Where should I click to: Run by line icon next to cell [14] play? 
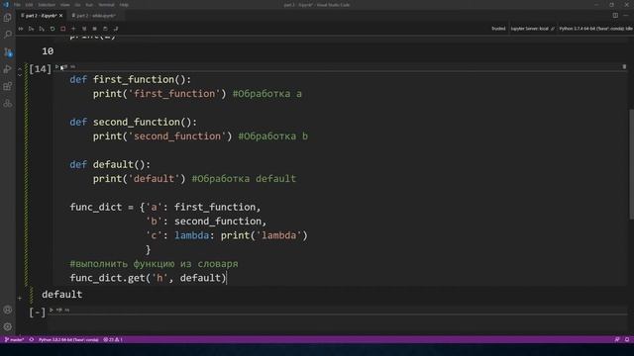64,66
